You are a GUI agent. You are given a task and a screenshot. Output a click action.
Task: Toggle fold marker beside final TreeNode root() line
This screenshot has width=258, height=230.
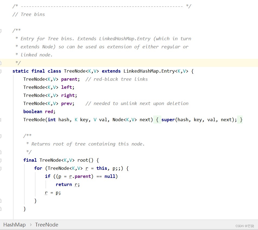pos(1,160)
